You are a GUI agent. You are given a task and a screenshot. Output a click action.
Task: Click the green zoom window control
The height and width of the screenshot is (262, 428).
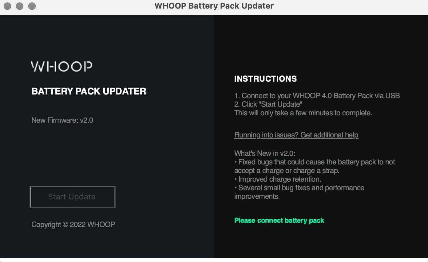32,6
